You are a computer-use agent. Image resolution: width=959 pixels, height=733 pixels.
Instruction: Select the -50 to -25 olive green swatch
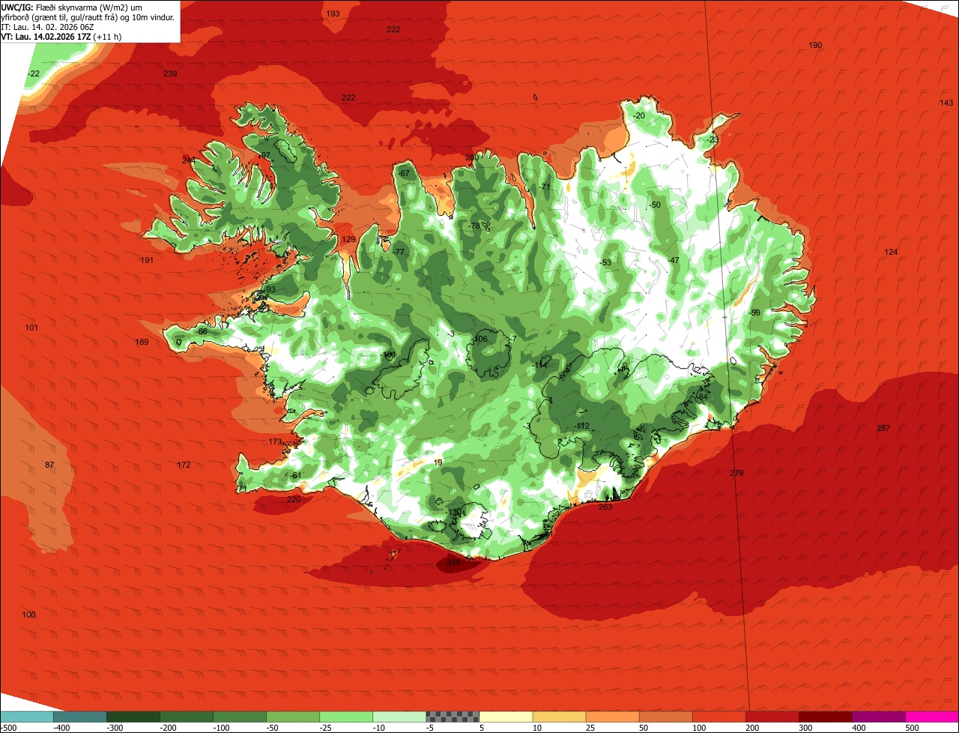(292, 717)
